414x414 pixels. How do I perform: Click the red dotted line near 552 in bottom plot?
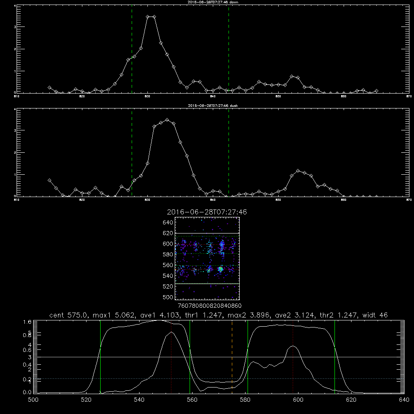[x=171, y=356]
